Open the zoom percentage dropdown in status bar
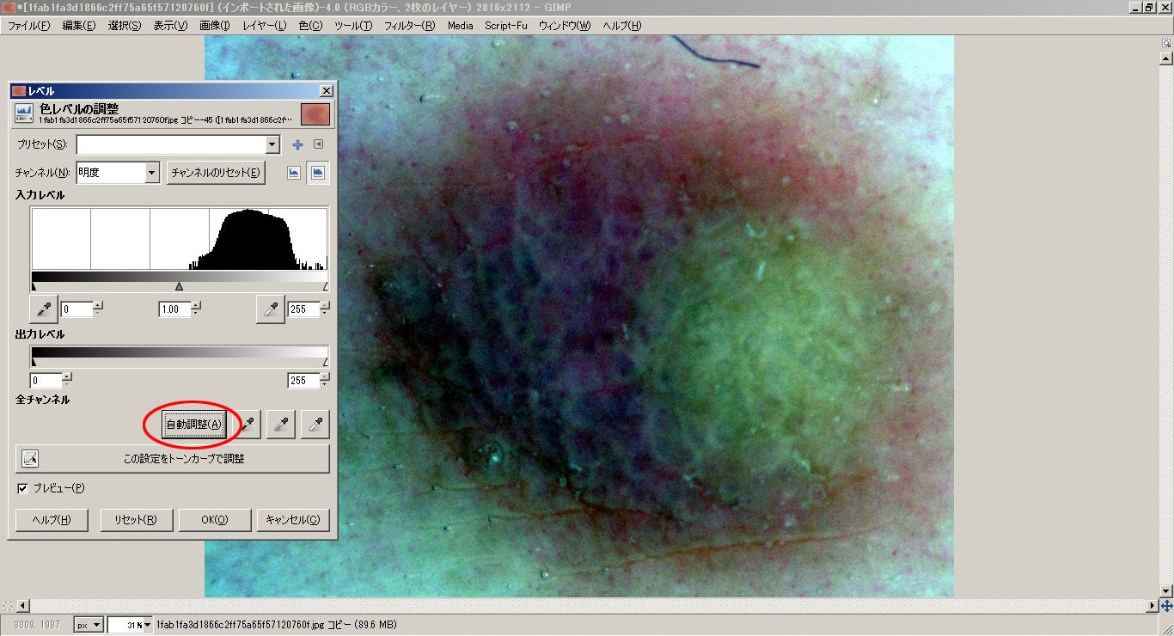Viewport: 1174px width, 636px height. coord(148,625)
